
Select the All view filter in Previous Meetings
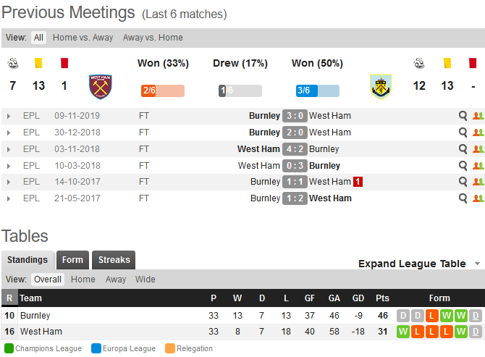[x=38, y=38]
